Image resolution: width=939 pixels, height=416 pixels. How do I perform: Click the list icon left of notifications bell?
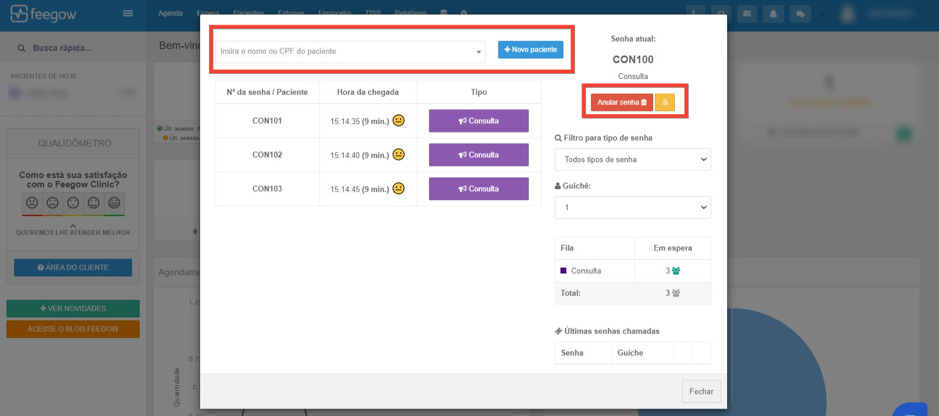click(x=747, y=14)
